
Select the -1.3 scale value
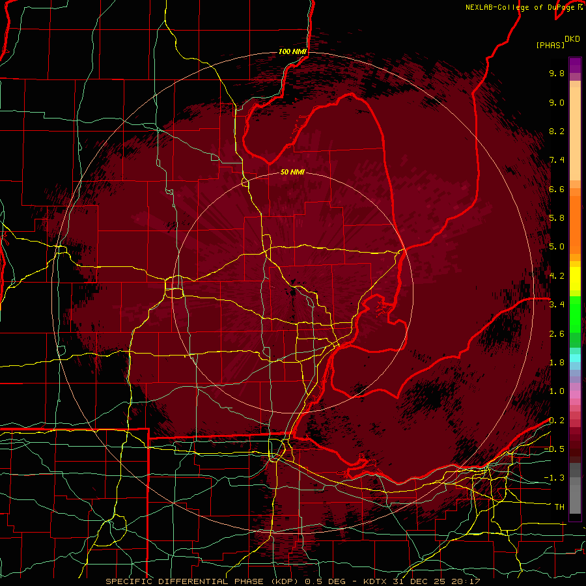pyautogui.click(x=554, y=478)
